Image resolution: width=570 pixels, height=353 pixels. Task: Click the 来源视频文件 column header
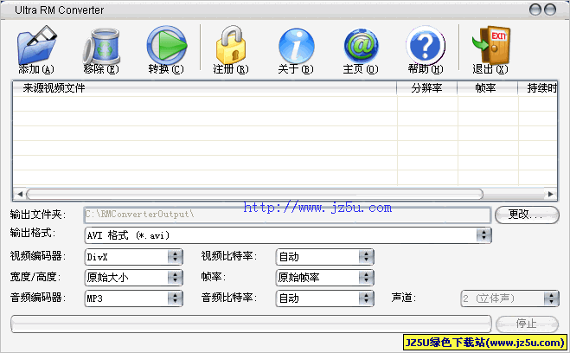point(205,88)
